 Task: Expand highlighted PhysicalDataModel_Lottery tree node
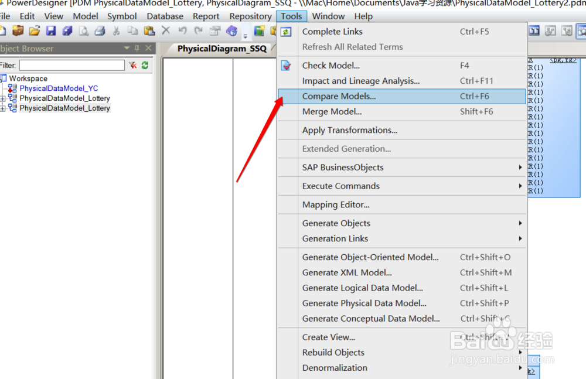pyautogui.click(x=2, y=108)
